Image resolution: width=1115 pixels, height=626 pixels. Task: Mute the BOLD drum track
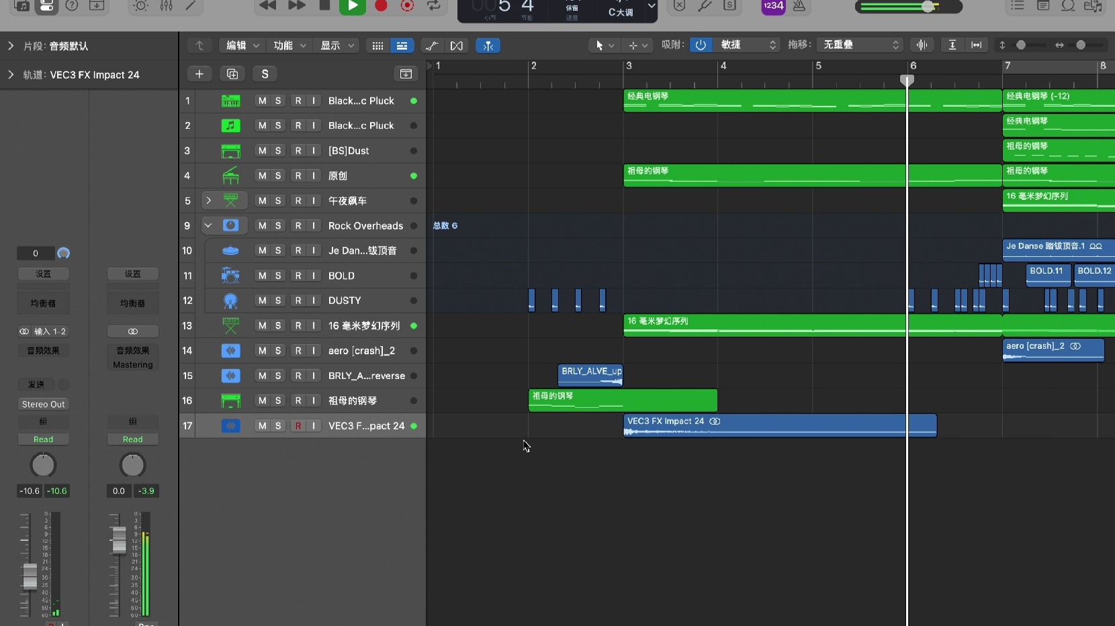[262, 276]
